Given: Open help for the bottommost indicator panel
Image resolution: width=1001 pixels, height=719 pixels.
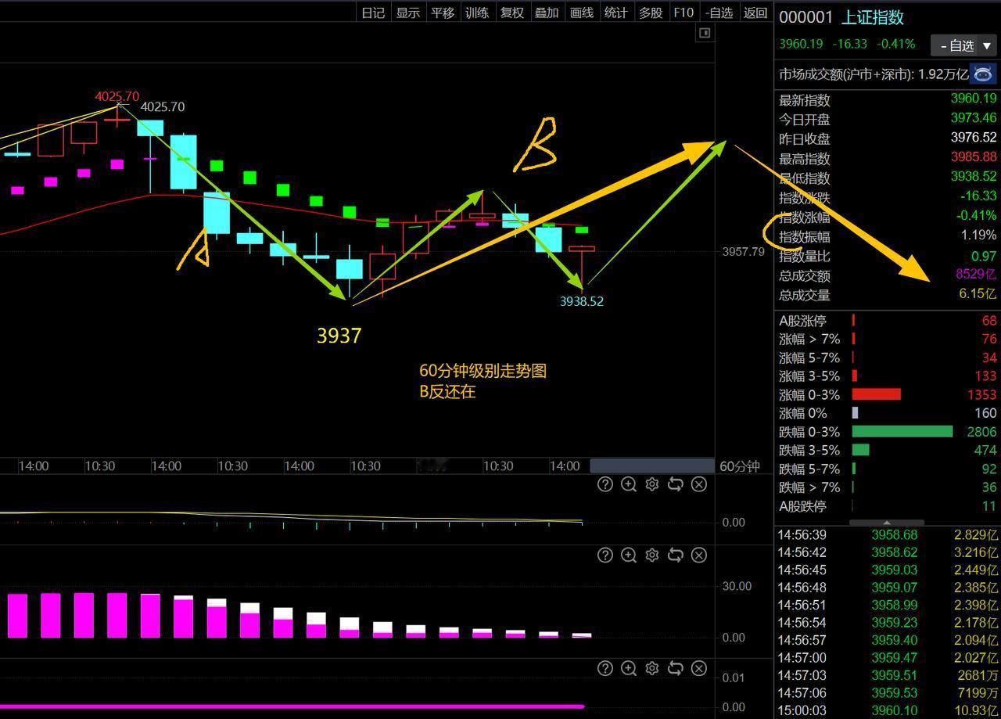Looking at the screenshot, I should point(605,668).
